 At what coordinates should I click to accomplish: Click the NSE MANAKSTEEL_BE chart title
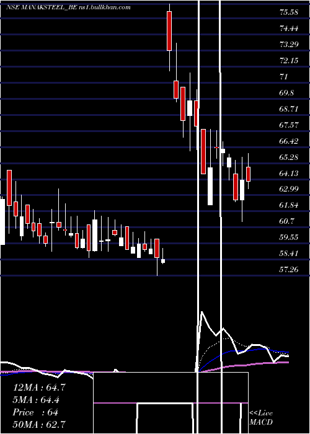[x=68, y=7]
